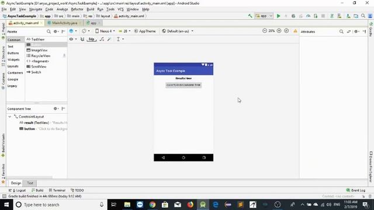The image size is (374, 210).
Task: Zoom in the design preview
Action: tap(279, 31)
